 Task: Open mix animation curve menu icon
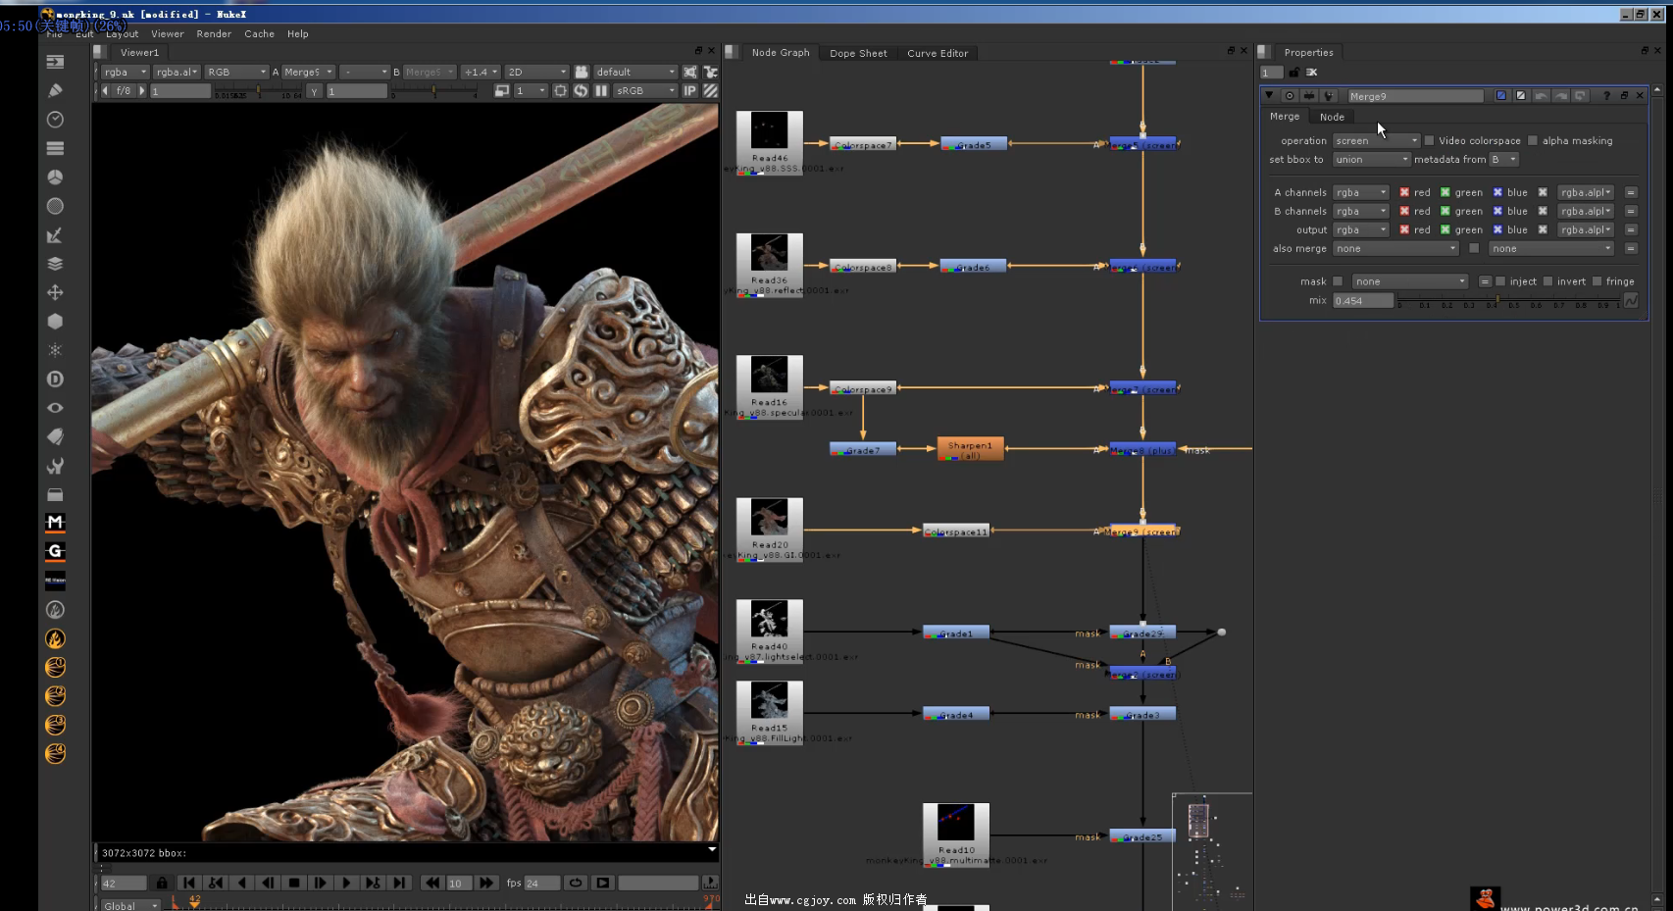click(1631, 301)
